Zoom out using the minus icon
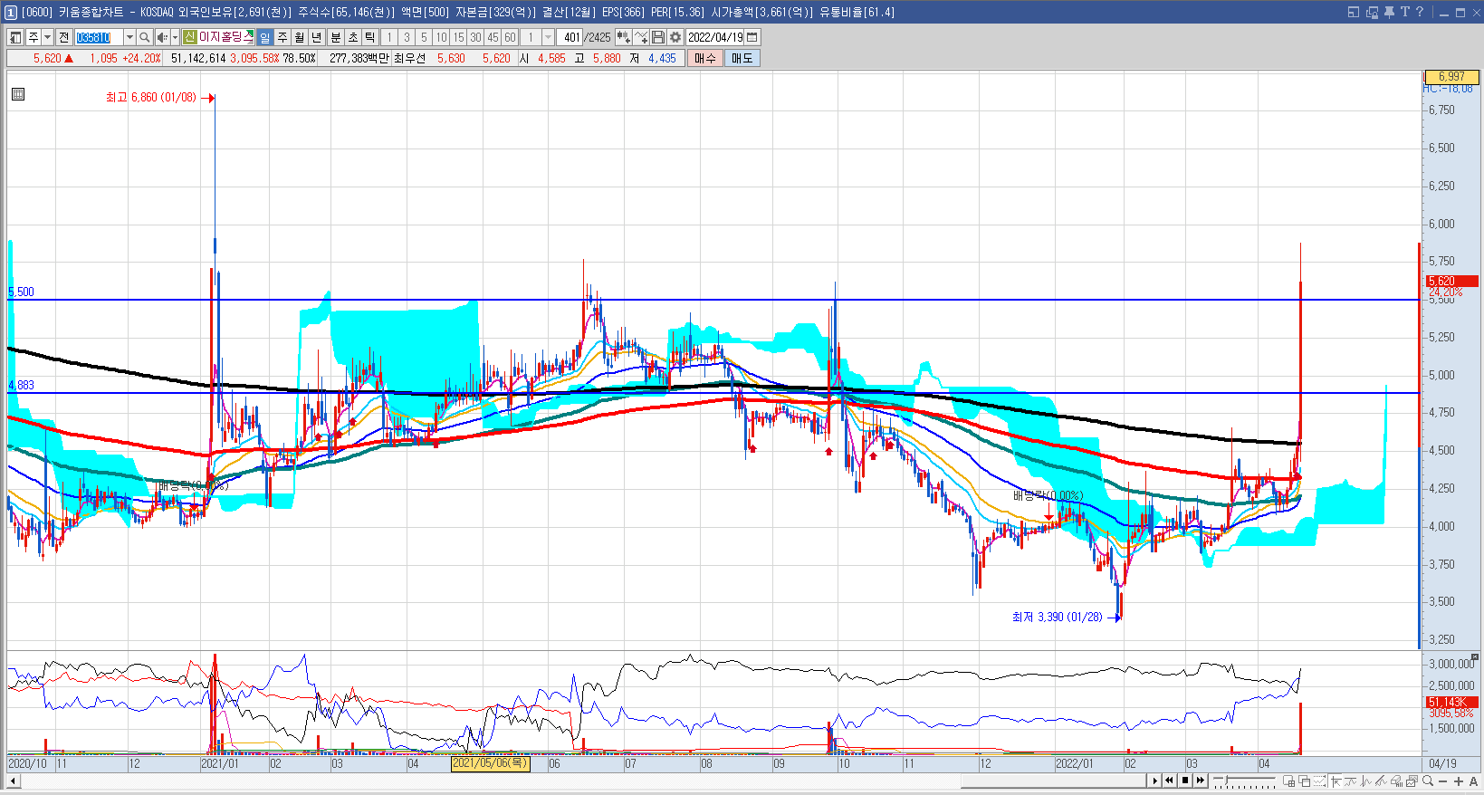This screenshot has width=1484, height=795. coord(1442,781)
